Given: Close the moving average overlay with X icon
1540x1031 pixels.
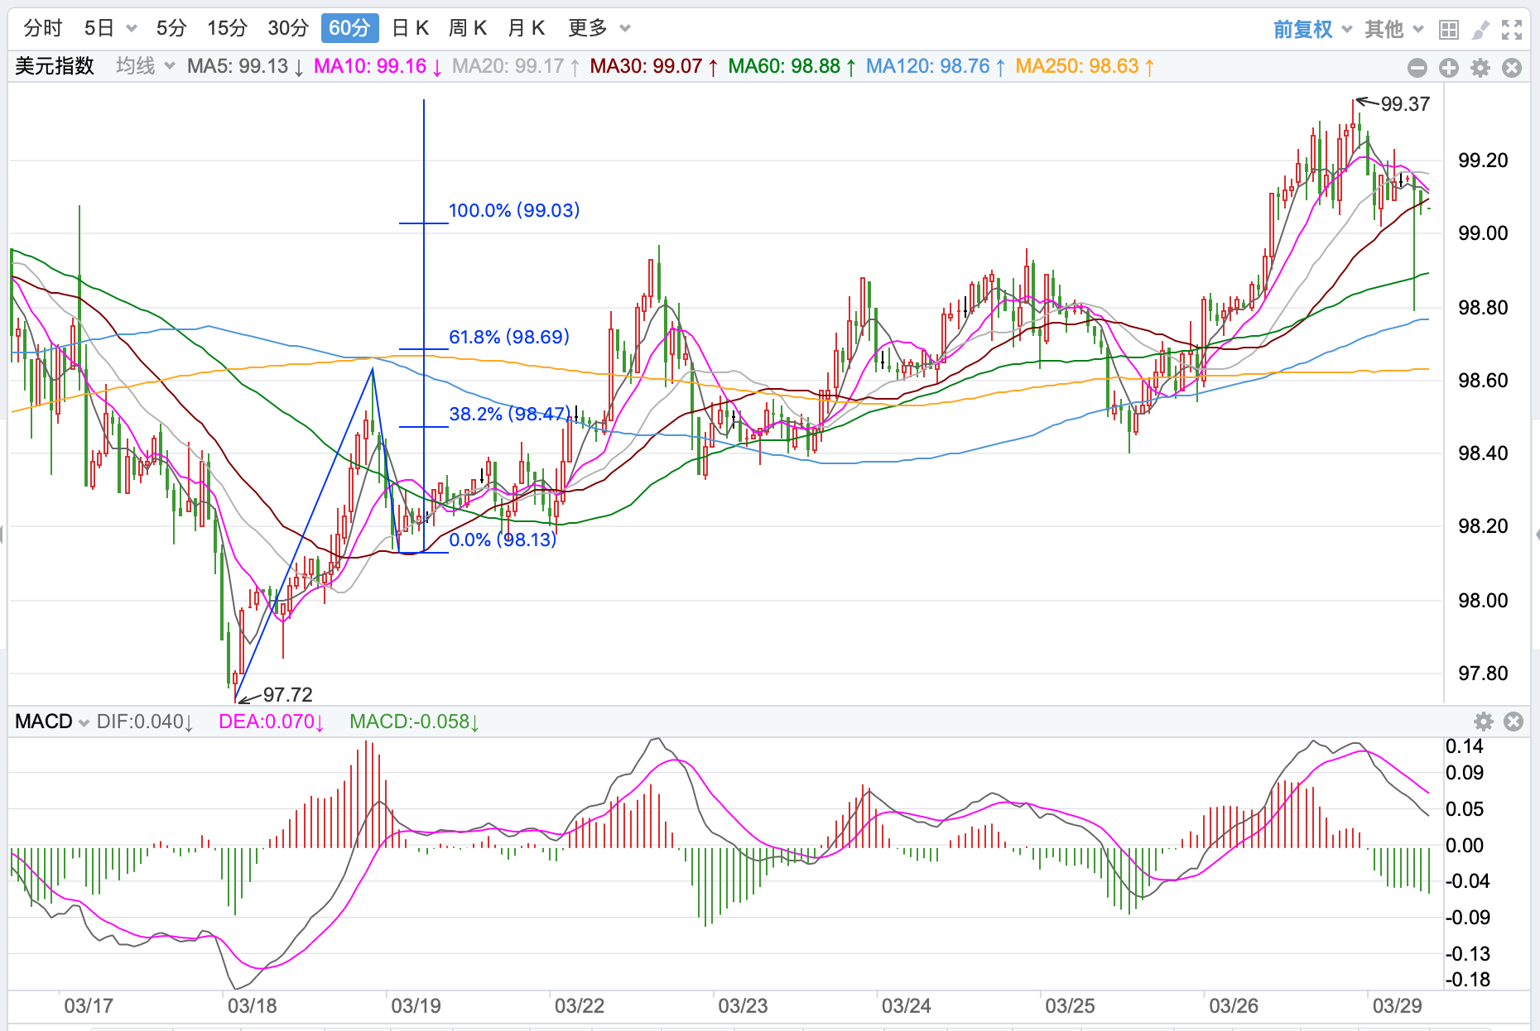Looking at the screenshot, I should point(1512,68).
